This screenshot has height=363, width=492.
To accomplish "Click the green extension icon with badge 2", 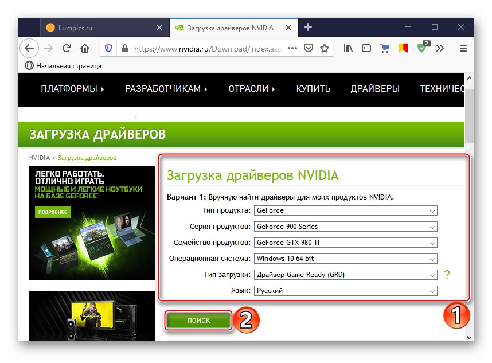I will [x=423, y=48].
